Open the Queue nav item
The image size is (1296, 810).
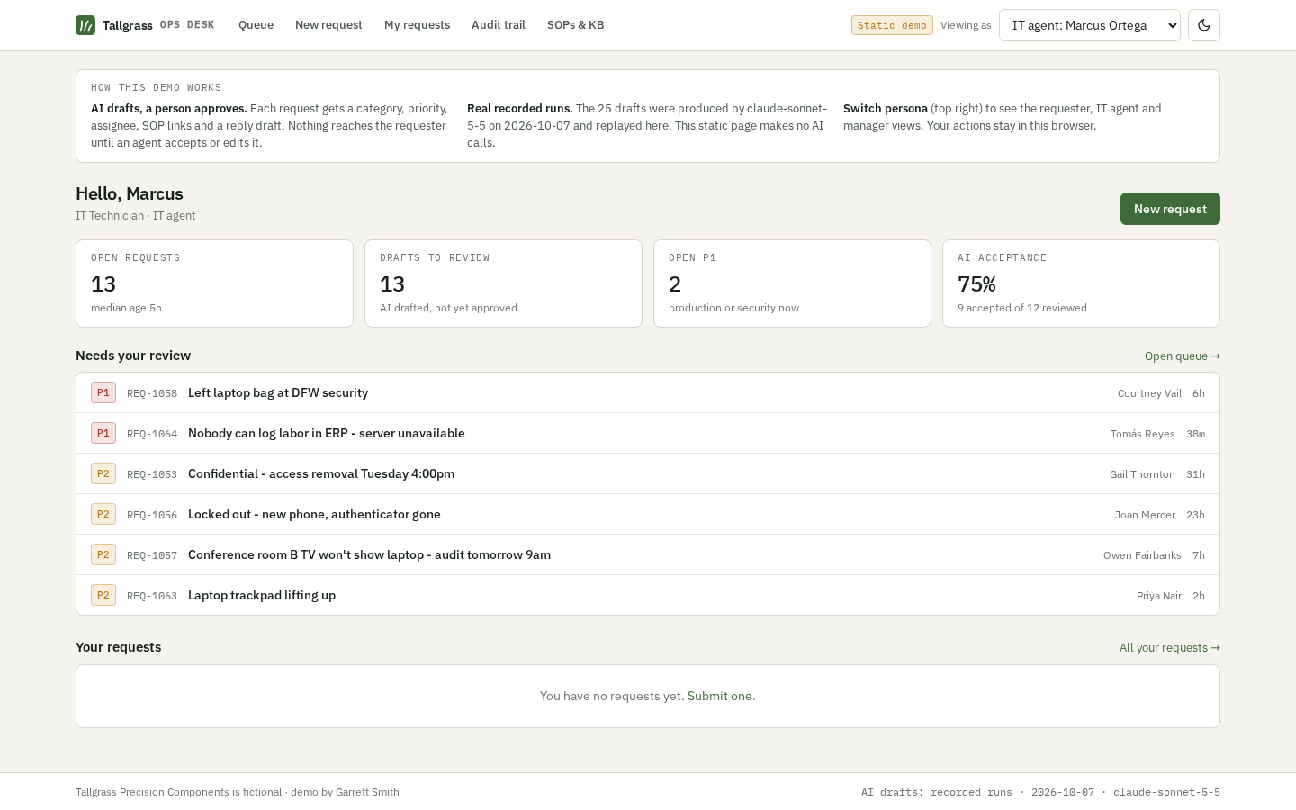(256, 25)
